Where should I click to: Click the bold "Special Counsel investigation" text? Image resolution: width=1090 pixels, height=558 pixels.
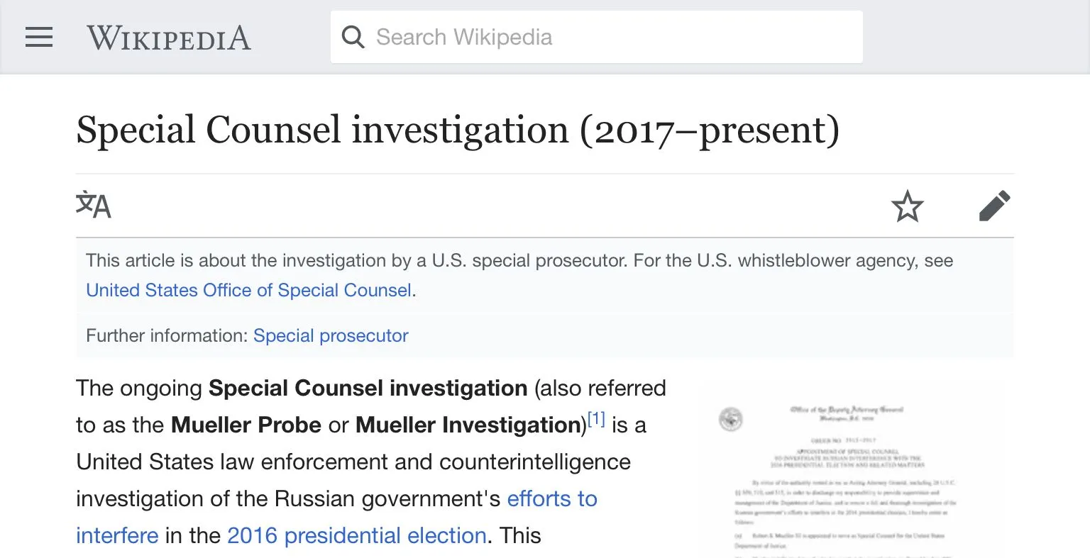pyautogui.click(x=368, y=389)
